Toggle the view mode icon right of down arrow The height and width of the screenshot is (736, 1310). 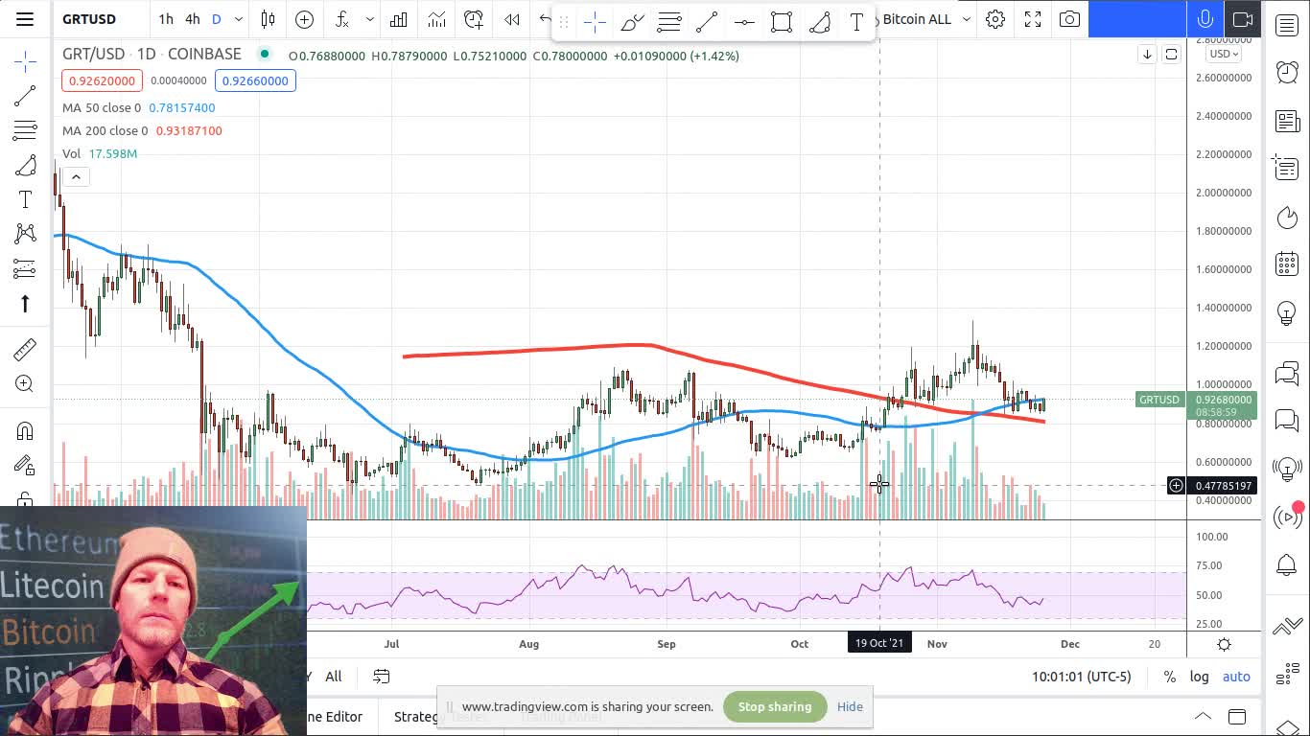(x=1171, y=55)
